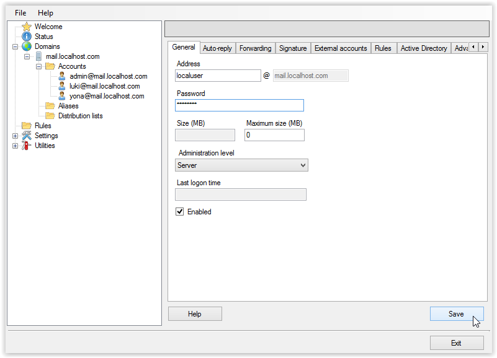Viewport: 497px width, 358px height.
Task: Select luki@mail.localhost.com account
Action: (105, 86)
